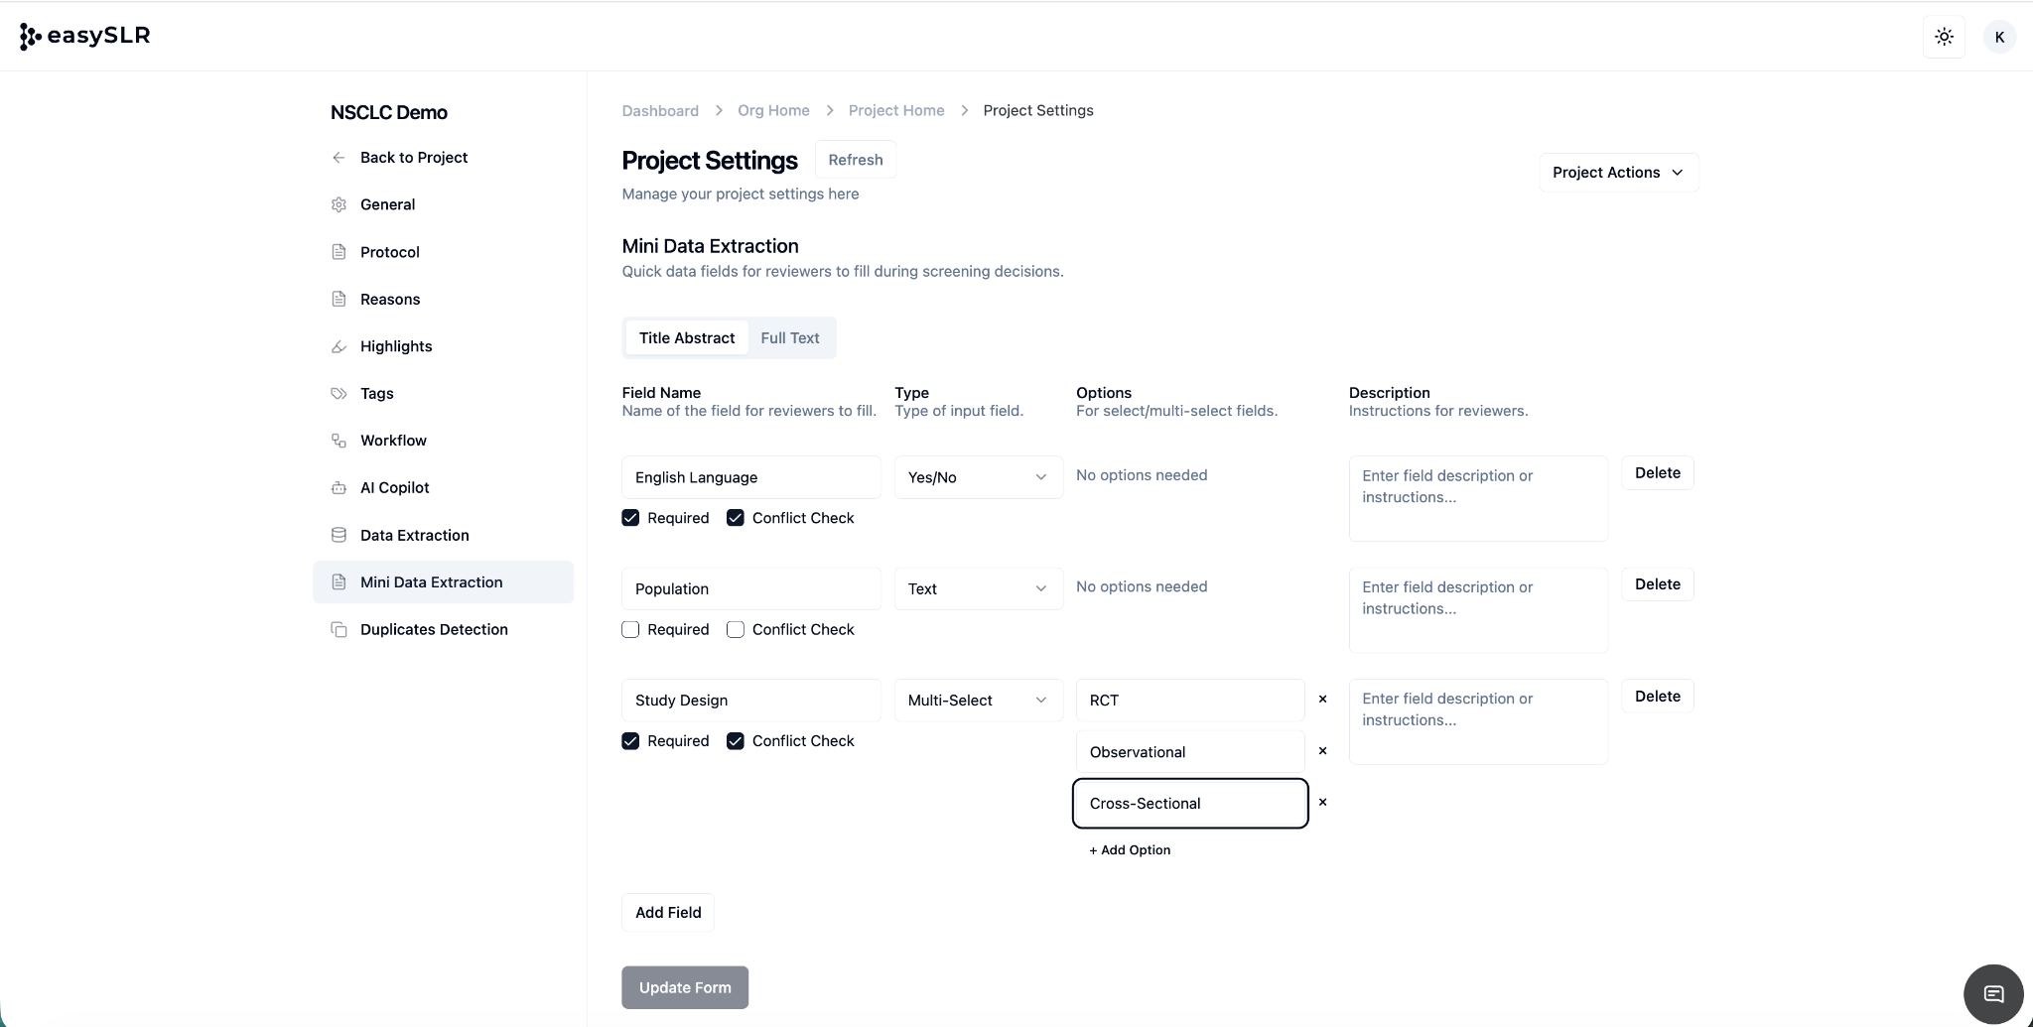Uncheck Required for English Language field

(630, 518)
